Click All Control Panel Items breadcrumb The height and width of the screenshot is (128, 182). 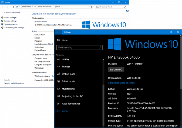click(43, 7)
